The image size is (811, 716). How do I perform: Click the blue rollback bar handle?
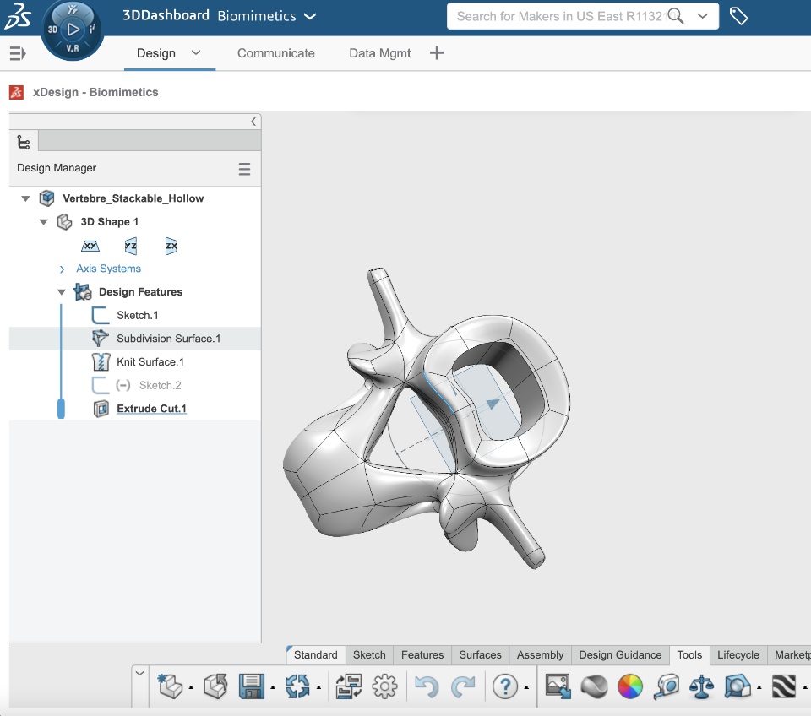pos(61,409)
